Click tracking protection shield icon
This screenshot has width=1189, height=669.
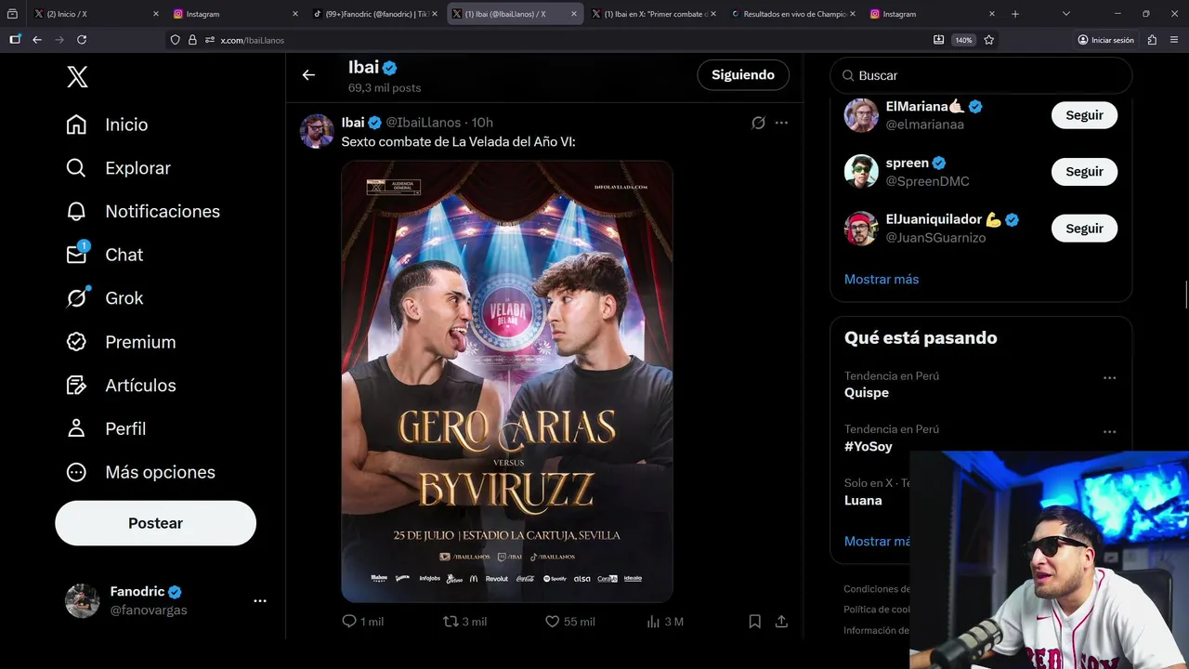pyautogui.click(x=175, y=40)
